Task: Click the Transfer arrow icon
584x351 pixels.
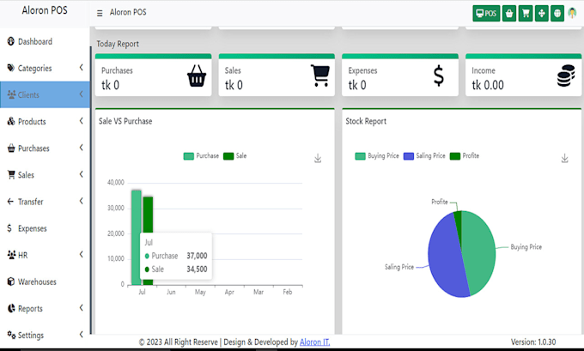Action: (x=10, y=202)
